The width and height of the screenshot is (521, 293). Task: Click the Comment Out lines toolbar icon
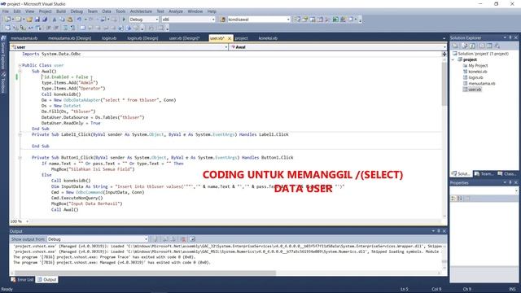coord(65,28)
